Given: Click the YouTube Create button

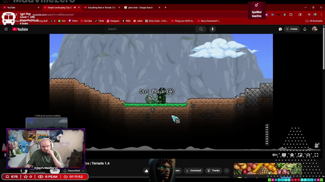Looking at the screenshot, I should click(x=291, y=29).
